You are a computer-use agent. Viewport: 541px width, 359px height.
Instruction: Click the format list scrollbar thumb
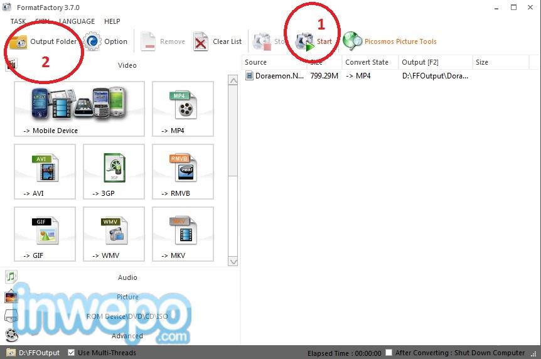(x=233, y=131)
